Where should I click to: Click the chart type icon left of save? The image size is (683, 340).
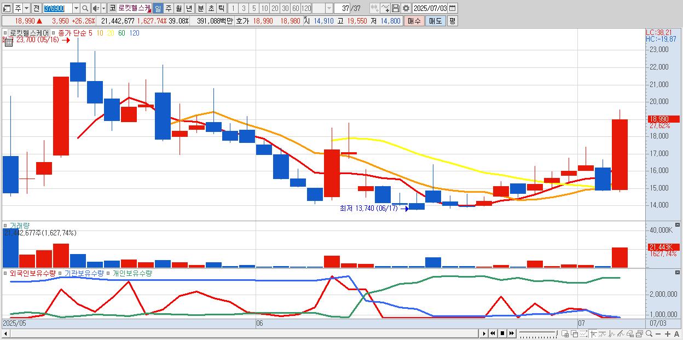385,8
